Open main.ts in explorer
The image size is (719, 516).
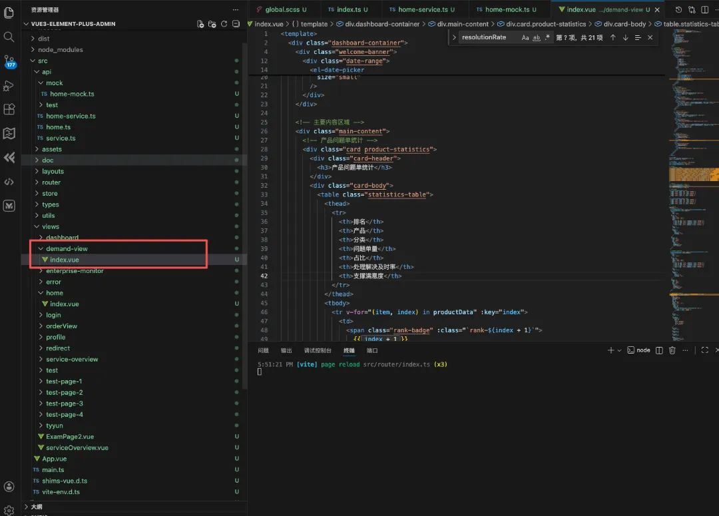point(53,469)
